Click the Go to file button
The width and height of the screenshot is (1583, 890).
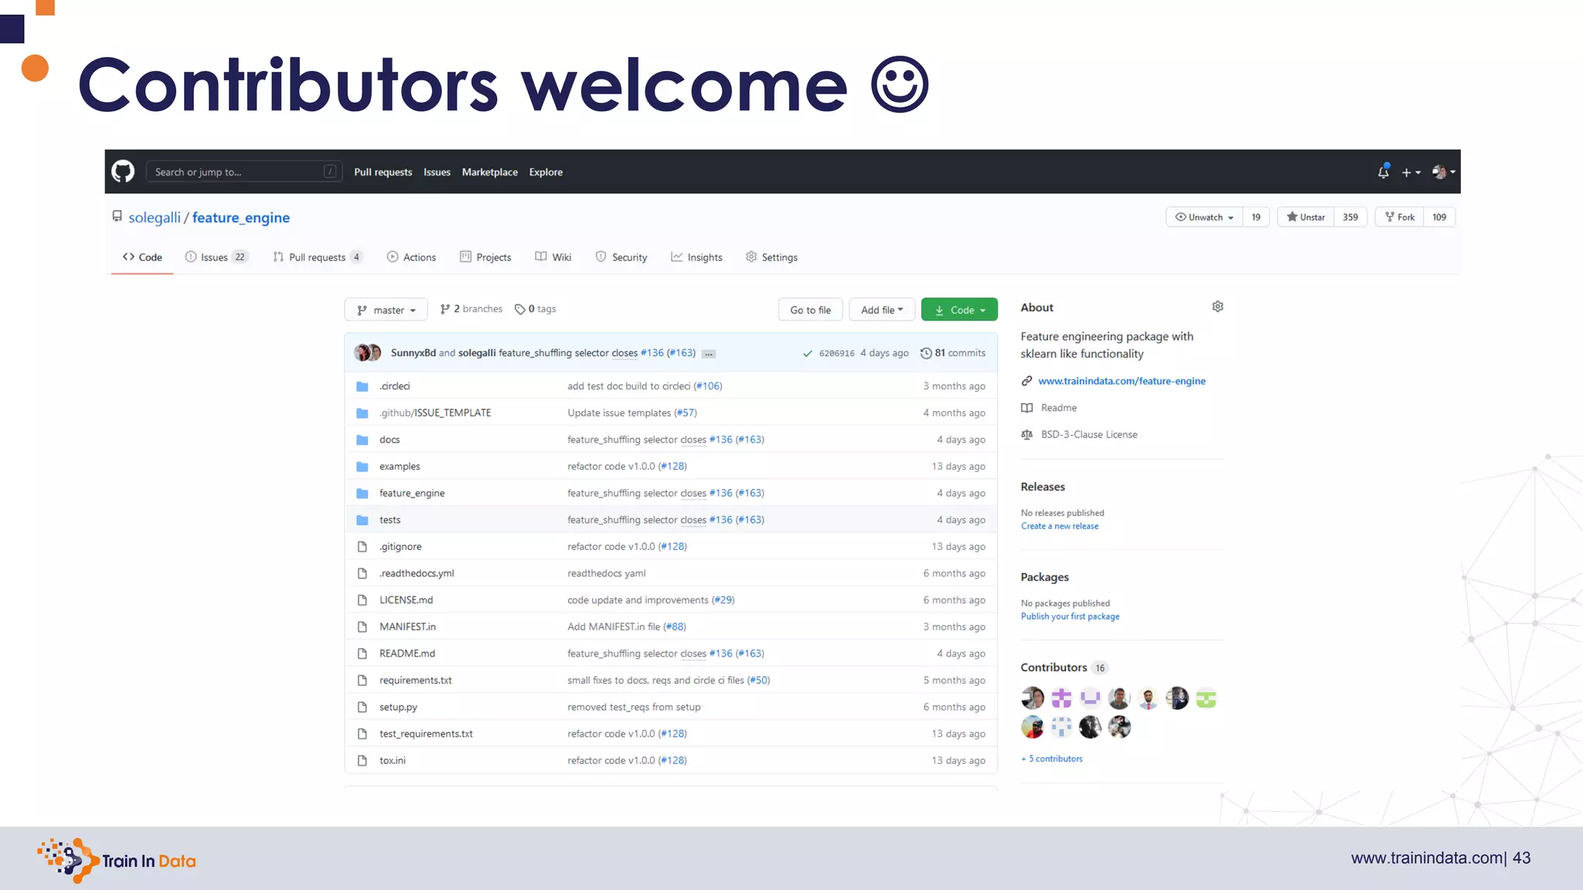click(x=810, y=310)
